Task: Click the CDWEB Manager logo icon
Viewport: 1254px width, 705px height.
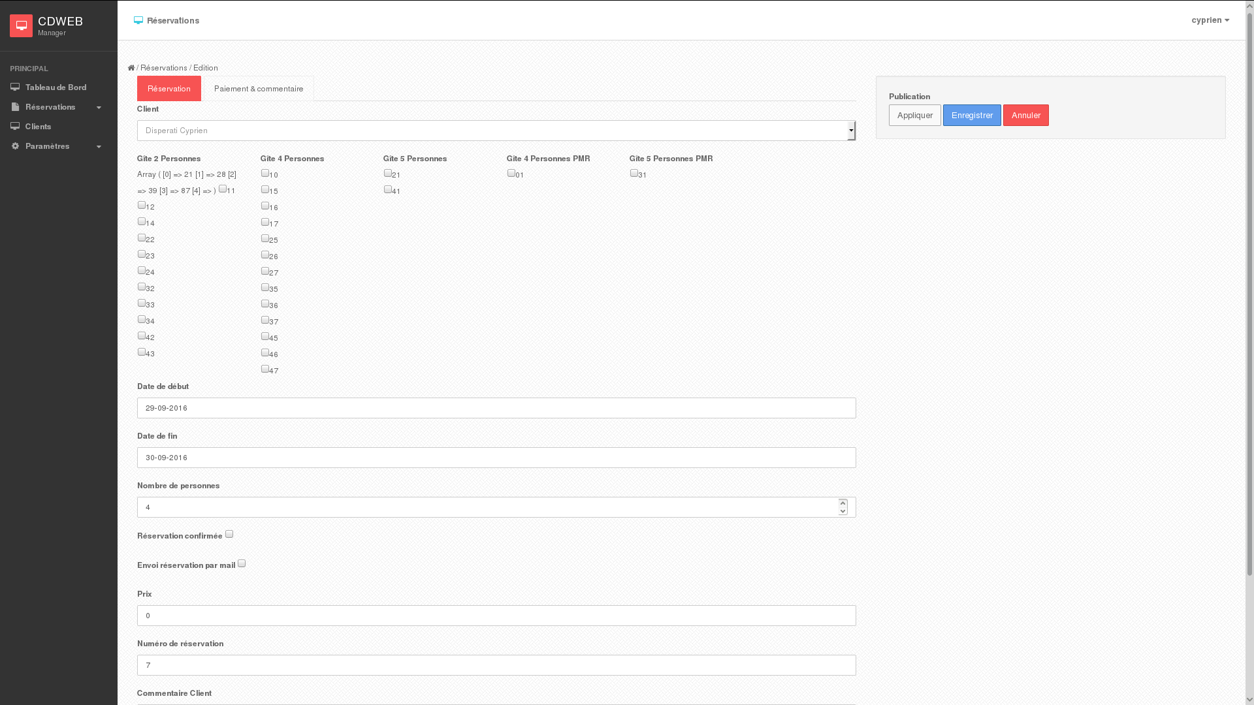Action: pos(21,25)
